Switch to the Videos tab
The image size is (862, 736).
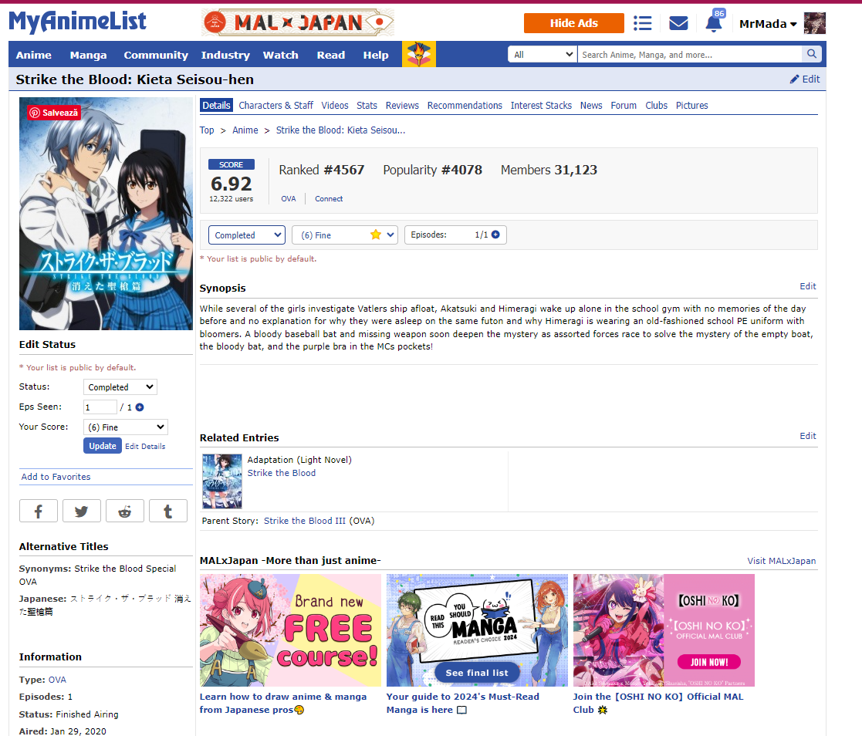(335, 105)
